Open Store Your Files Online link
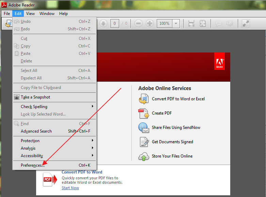 (172, 156)
